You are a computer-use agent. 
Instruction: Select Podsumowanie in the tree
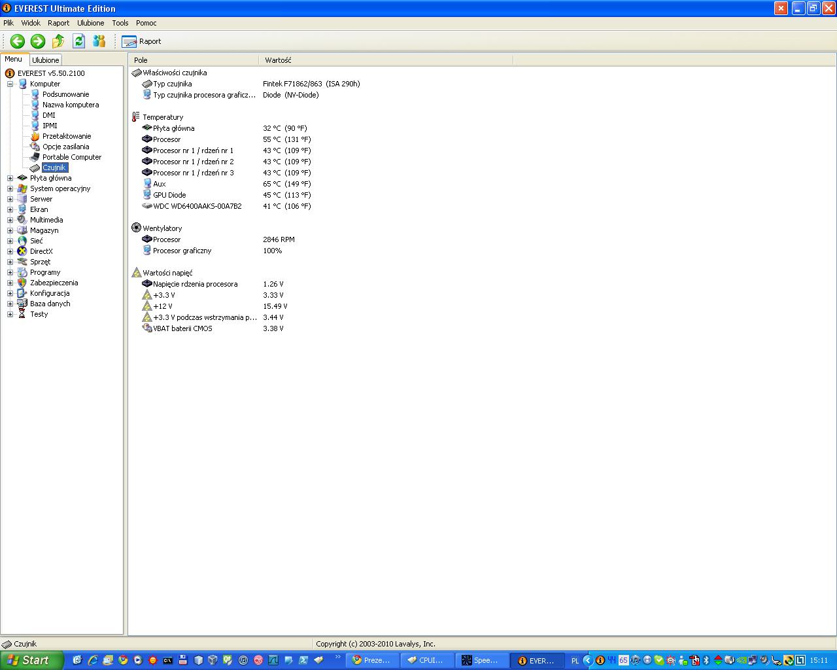[x=66, y=94]
